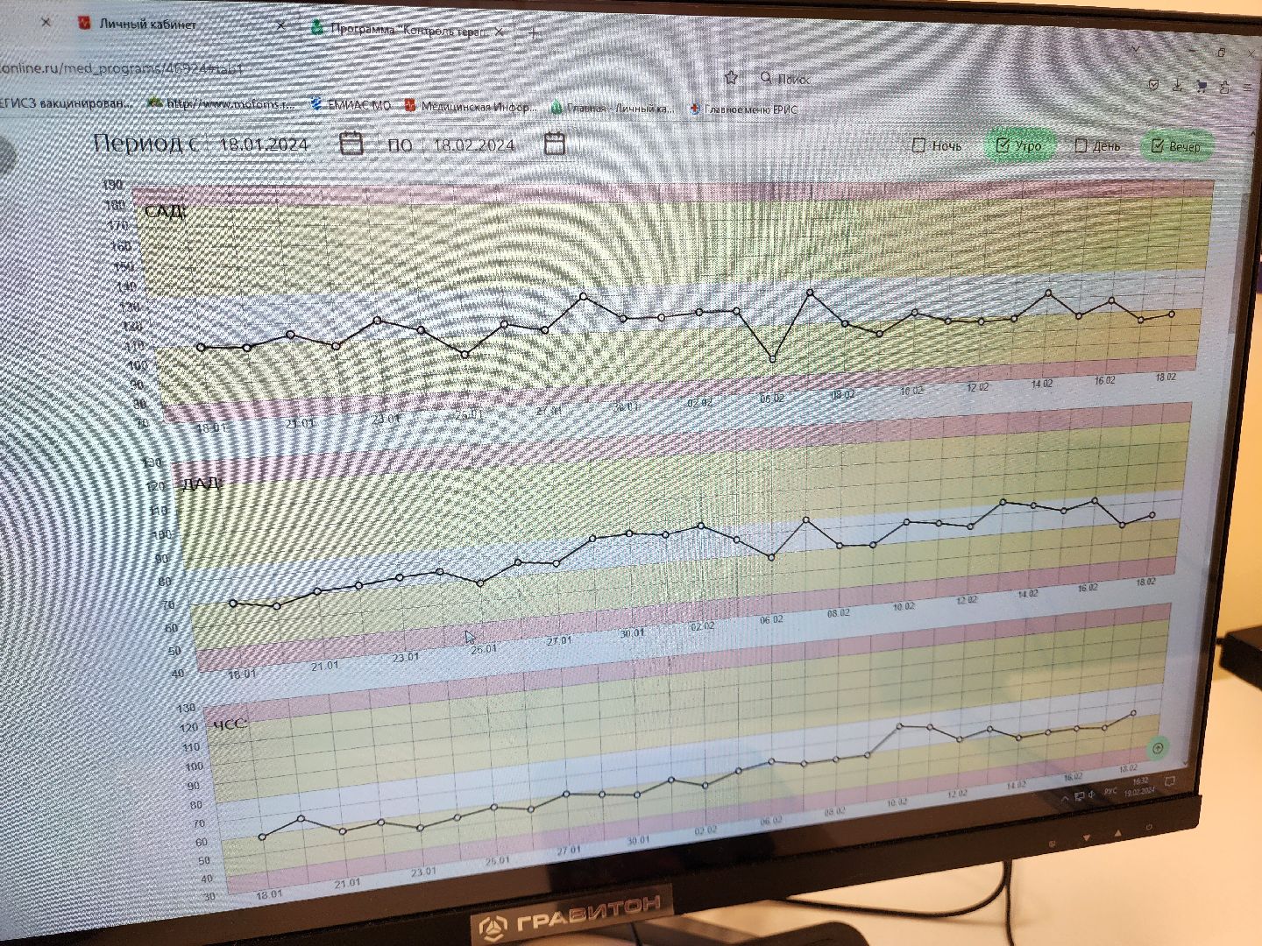Open the end date calendar picker
1262x946 pixels.
click(x=555, y=144)
